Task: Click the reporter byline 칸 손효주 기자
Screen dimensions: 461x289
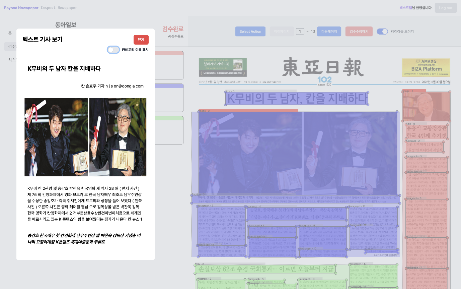Action: tap(112, 86)
